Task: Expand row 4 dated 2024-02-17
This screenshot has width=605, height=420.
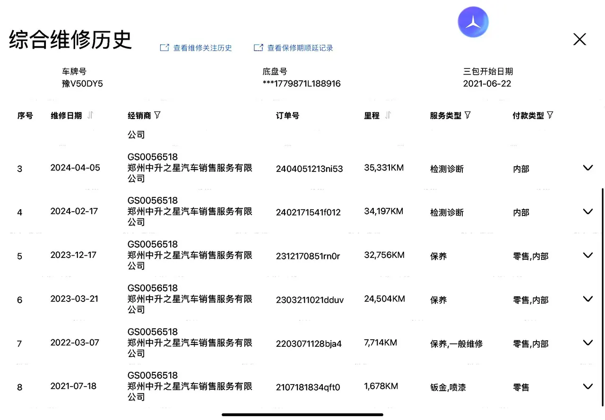Action: coord(588,211)
